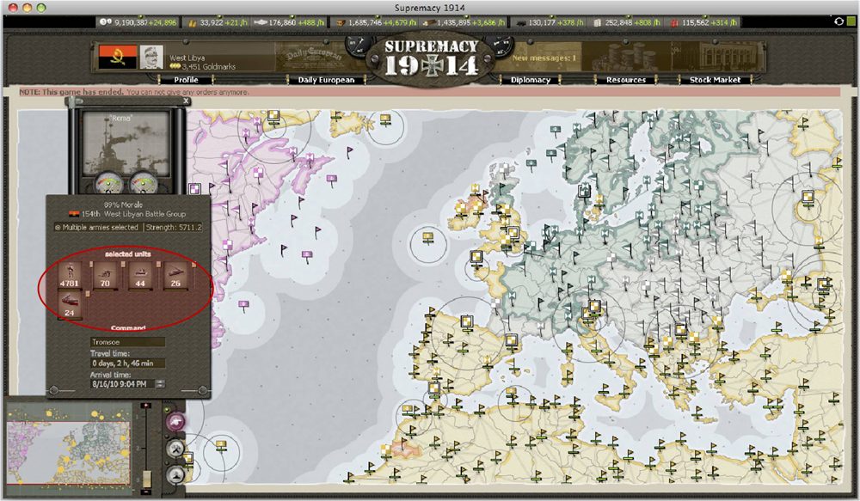The height and width of the screenshot is (501, 860).
Task: Click the arrival time field 8/16/10 9:04 PM
Action: tap(122, 384)
